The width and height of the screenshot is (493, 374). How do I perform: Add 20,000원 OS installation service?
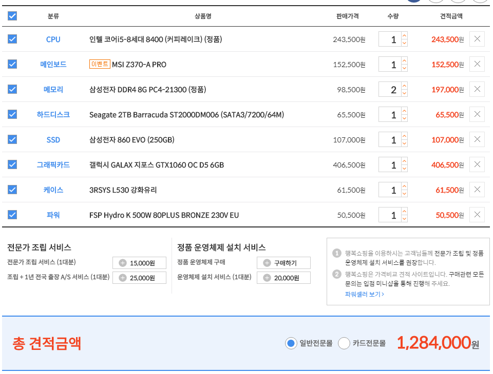click(283, 278)
